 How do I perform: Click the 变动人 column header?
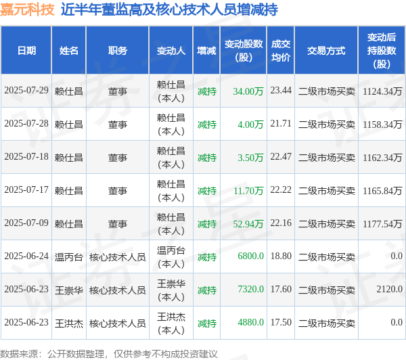pos(171,50)
